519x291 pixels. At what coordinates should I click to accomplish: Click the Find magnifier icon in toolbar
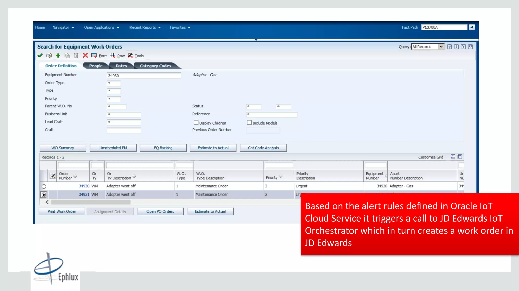[49, 56]
